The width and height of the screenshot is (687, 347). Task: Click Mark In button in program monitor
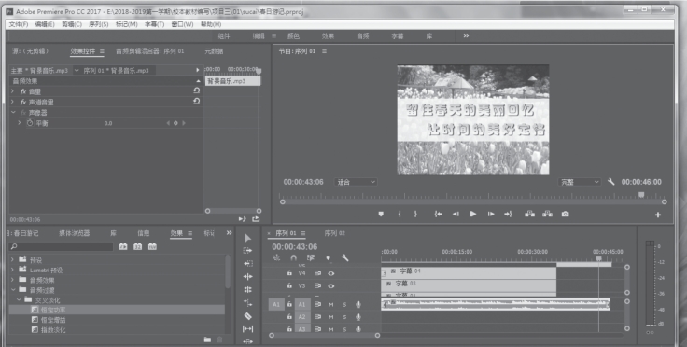(400, 214)
